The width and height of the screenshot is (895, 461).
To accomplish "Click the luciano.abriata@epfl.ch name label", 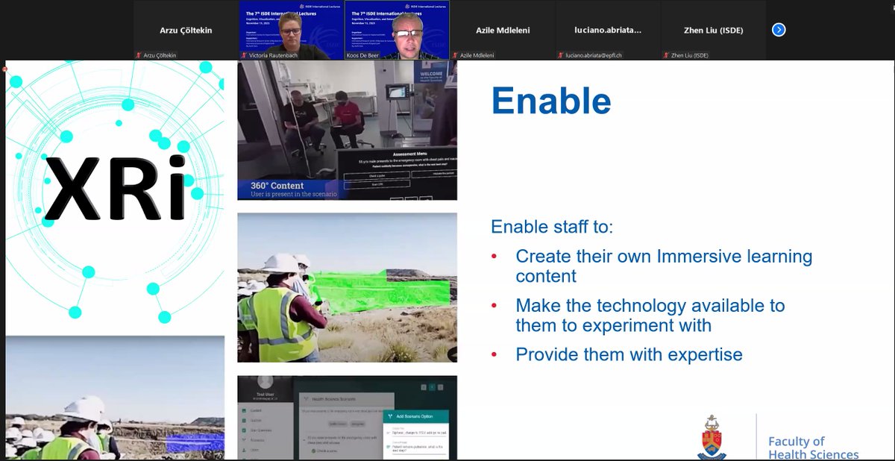I will (x=594, y=55).
